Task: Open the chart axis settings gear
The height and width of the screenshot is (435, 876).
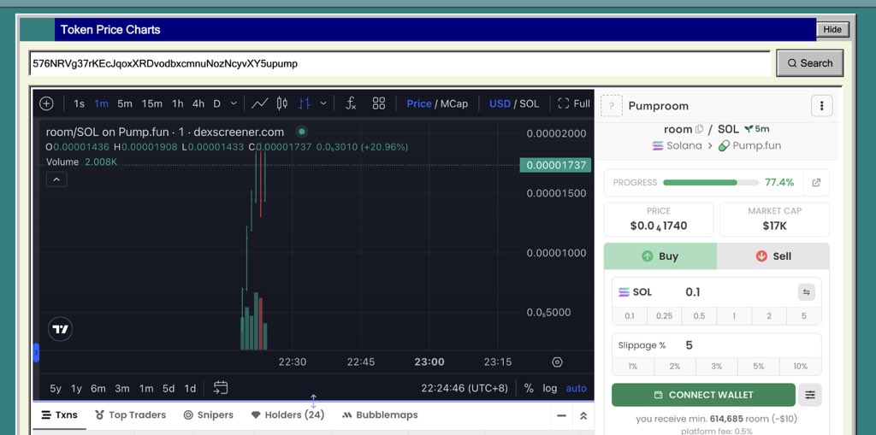Action: [x=557, y=362]
